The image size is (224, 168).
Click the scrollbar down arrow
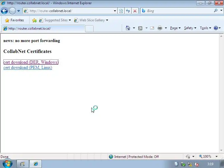click(221, 150)
